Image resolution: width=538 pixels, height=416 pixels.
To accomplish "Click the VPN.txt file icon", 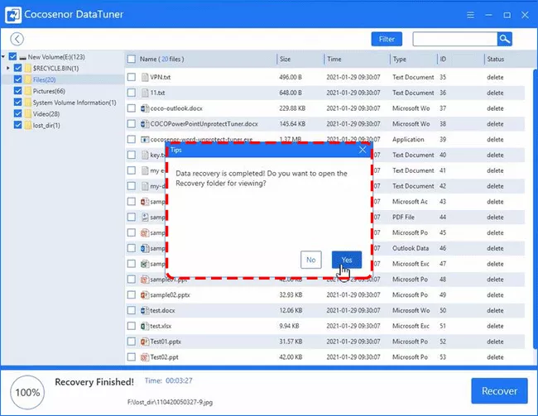I will pyautogui.click(x=145, y=77).
